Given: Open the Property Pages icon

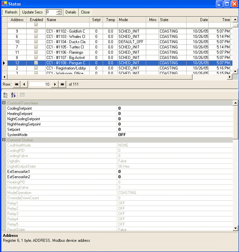Looking at the screenshot, I should (x=22, y=95).
